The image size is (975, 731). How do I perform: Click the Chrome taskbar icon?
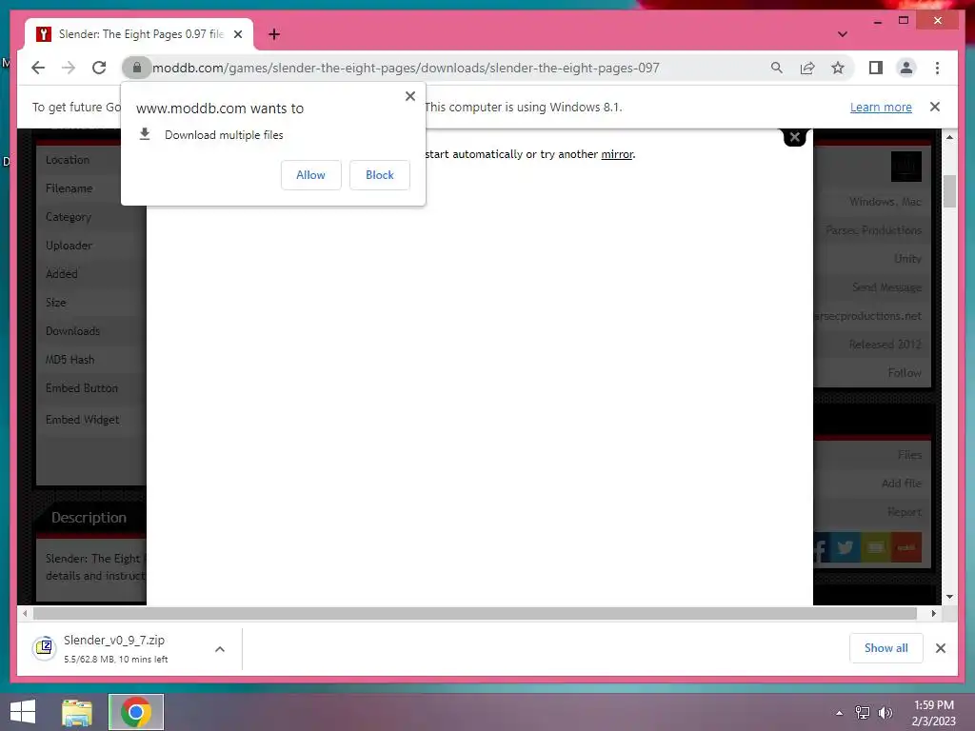click(136, 712)
